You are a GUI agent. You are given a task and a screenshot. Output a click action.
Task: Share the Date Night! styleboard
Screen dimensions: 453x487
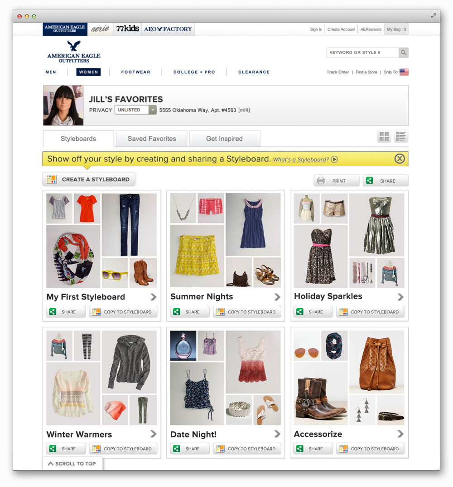point(190,449)
